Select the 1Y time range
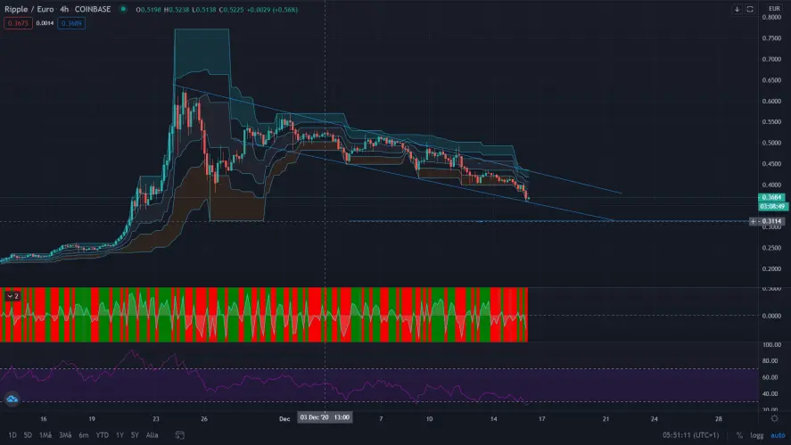Image resolution: width=791 pixels, height=445 pixels. point(119,435)
